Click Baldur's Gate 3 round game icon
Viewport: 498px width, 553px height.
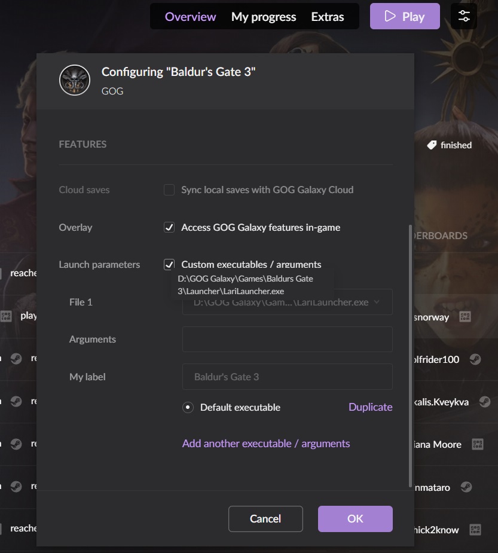75,80
